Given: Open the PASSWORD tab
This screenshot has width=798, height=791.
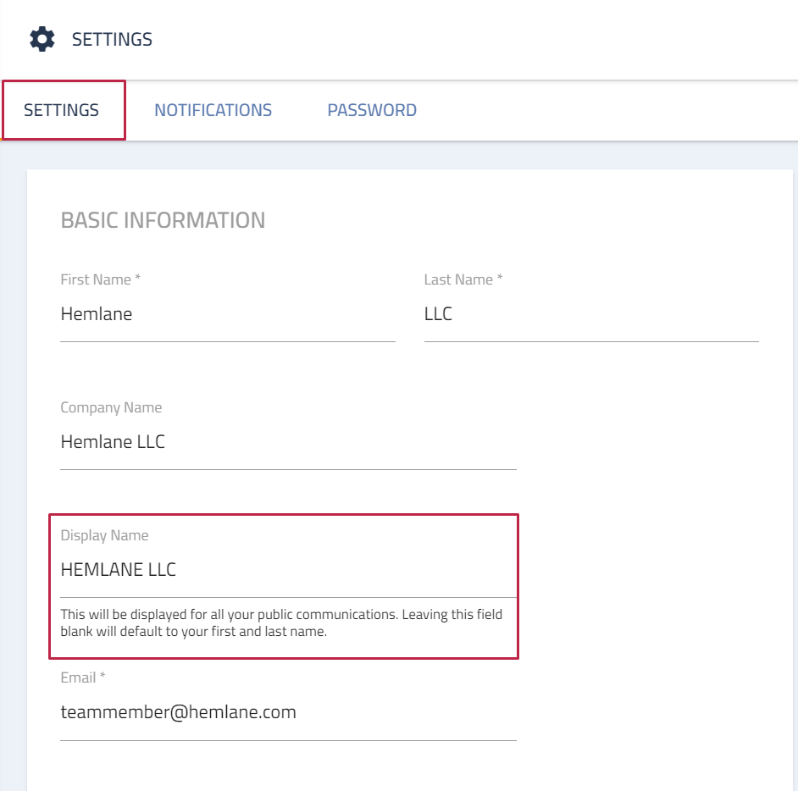Looking at the screenshot, I should click(372, 110).
